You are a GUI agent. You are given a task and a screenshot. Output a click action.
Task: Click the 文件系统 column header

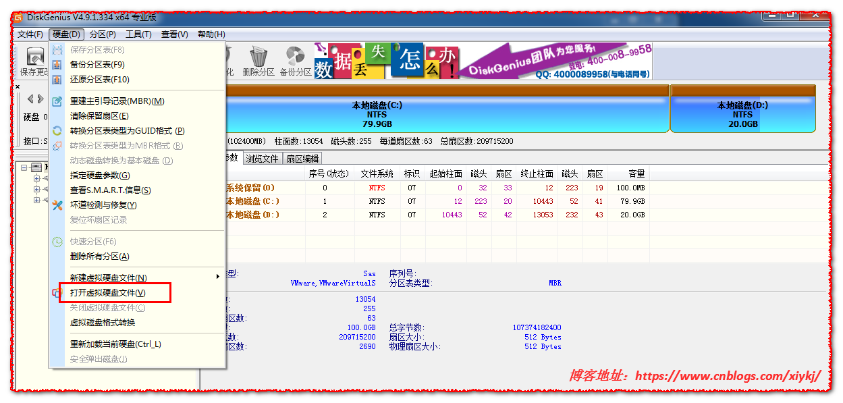(377, 173)
